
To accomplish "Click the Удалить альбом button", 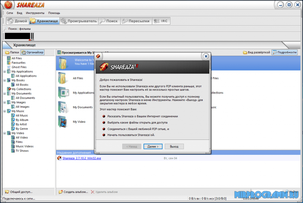I will [x=104, y=192].
